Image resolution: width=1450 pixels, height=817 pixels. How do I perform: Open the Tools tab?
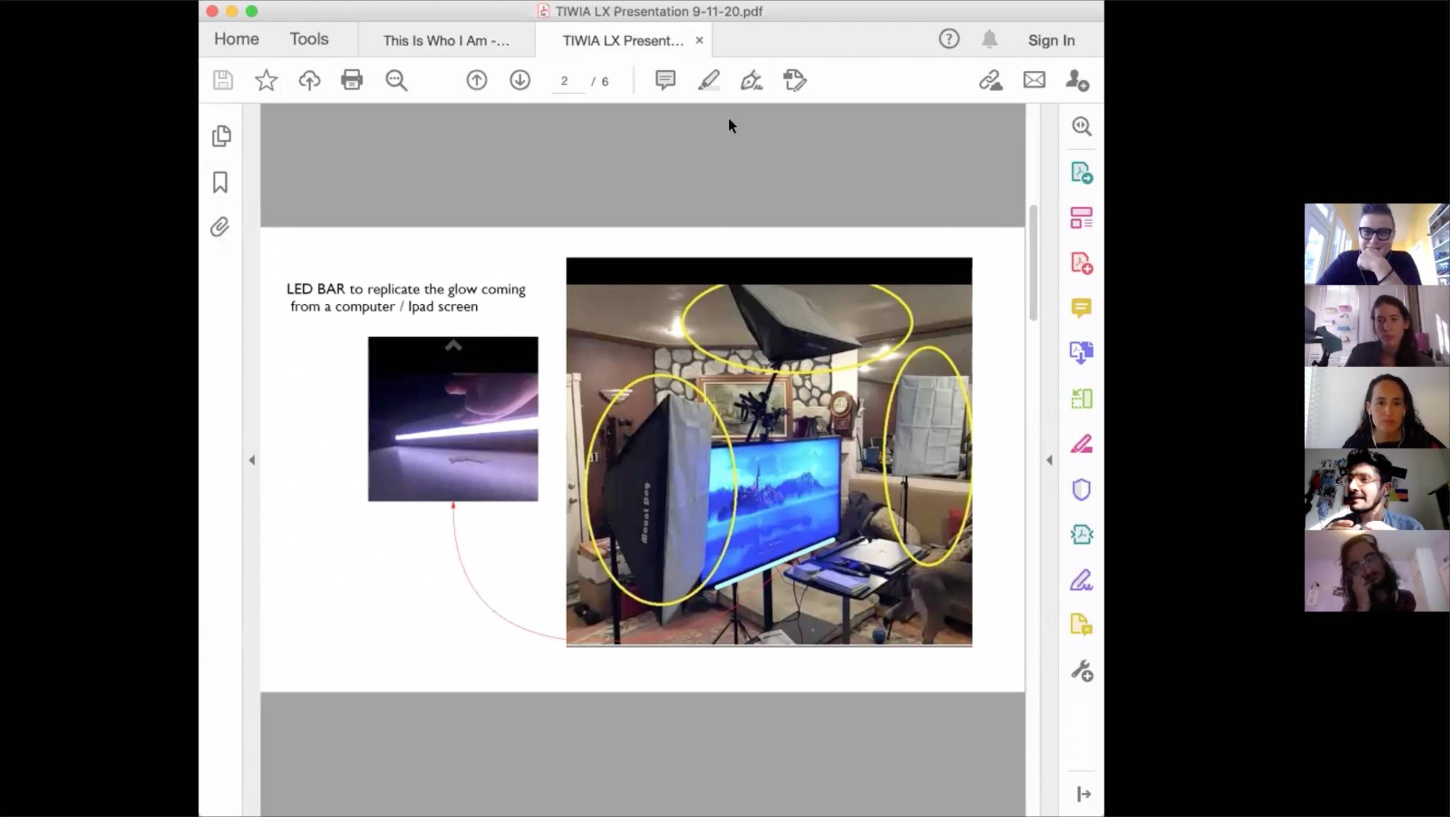(309, 39)
